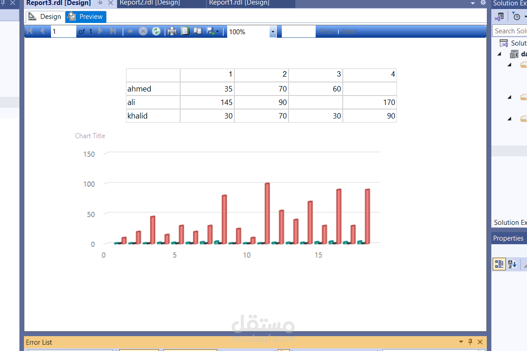Select the bold project icon in tree
527x351 pixels.
pyautogui.click(x=514, y=54)
